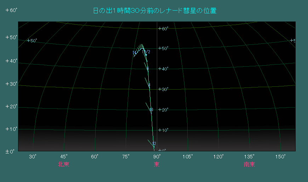Click the 北東 direction label
308x182 pixels.
(x=63, y=164)
